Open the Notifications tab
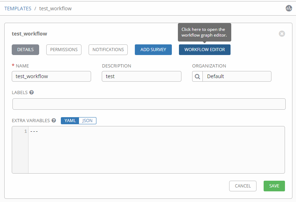This screenshot has width=296, height=202. pyautogui.click(x=108, y=50)
